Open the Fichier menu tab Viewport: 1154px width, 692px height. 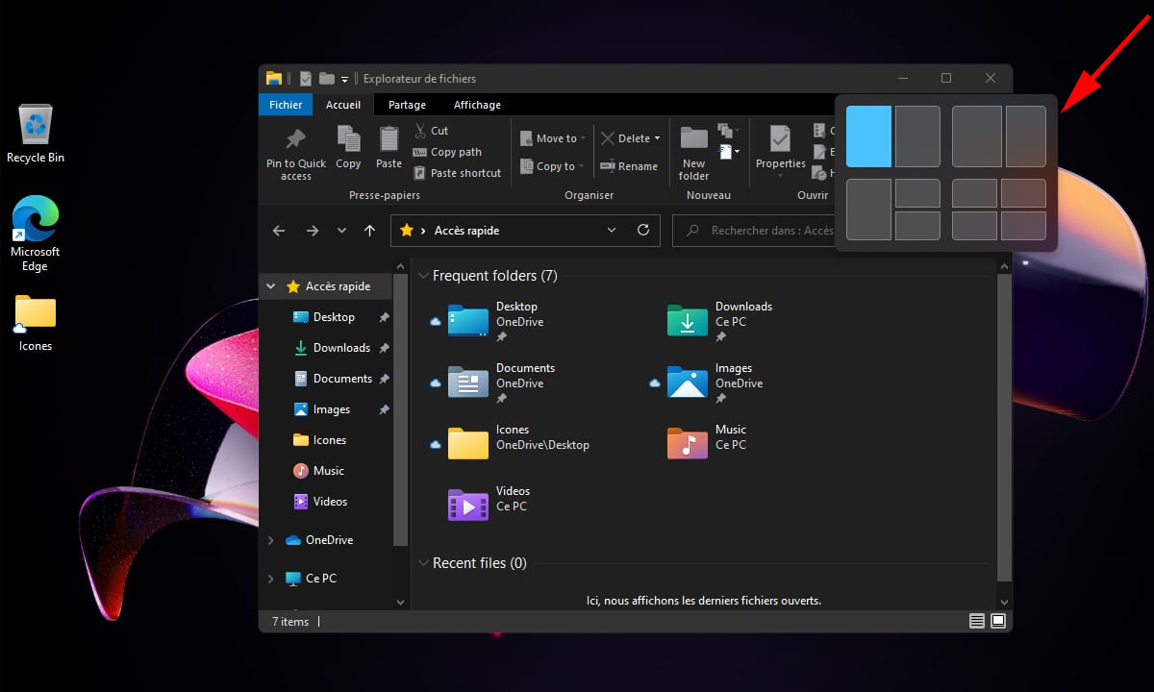point(286,105)
